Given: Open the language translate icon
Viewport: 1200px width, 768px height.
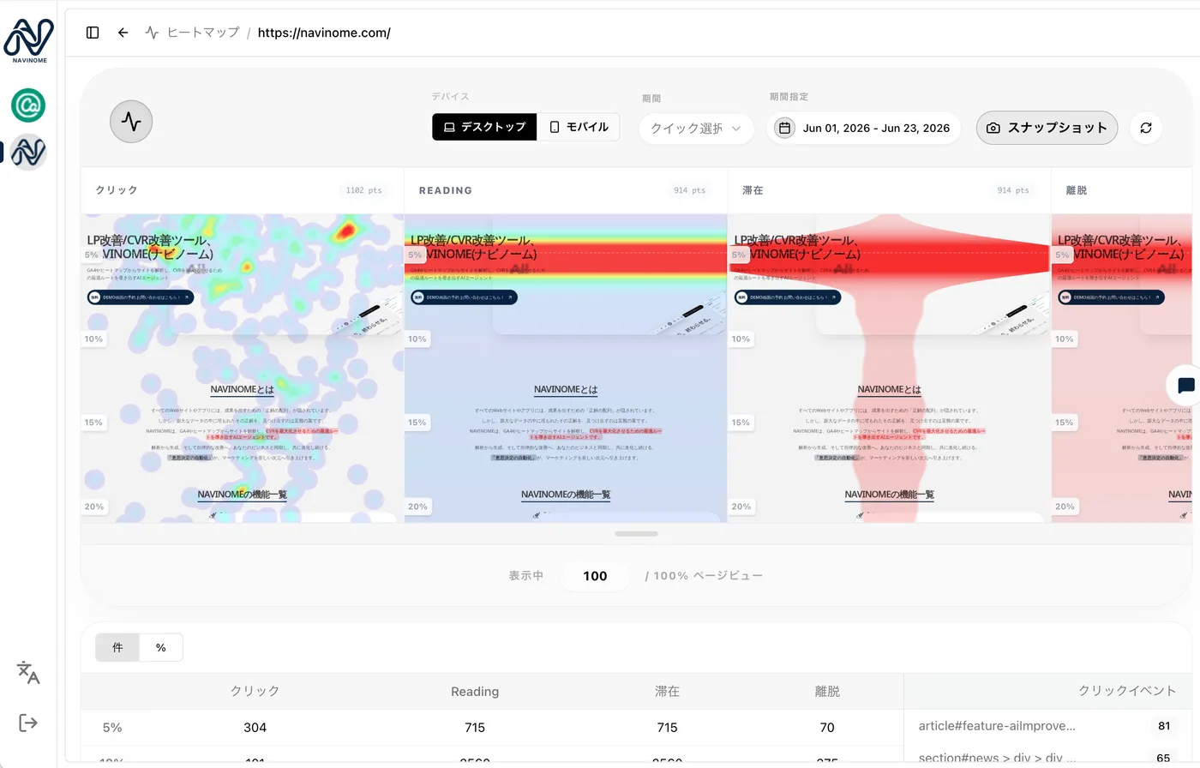Looking at the screenshot, I should click(28, 673).
